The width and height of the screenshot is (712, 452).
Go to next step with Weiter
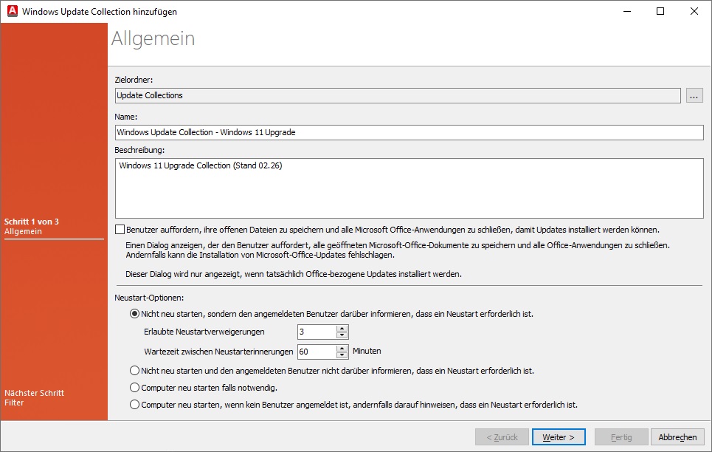(x=559, y=437)
